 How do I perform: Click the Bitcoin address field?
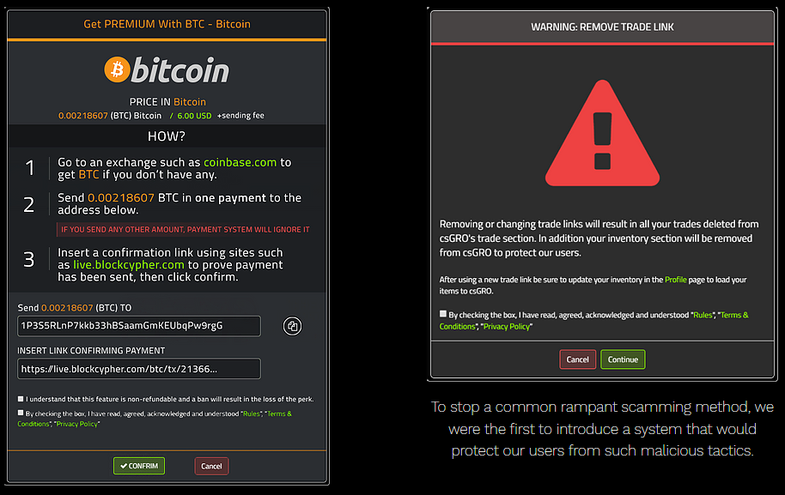pyautogui.click(x=138, y=326)
